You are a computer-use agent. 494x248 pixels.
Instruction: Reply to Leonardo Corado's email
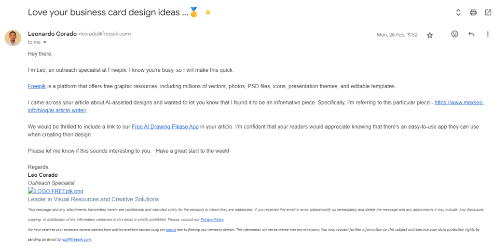[x=471, y=34]
